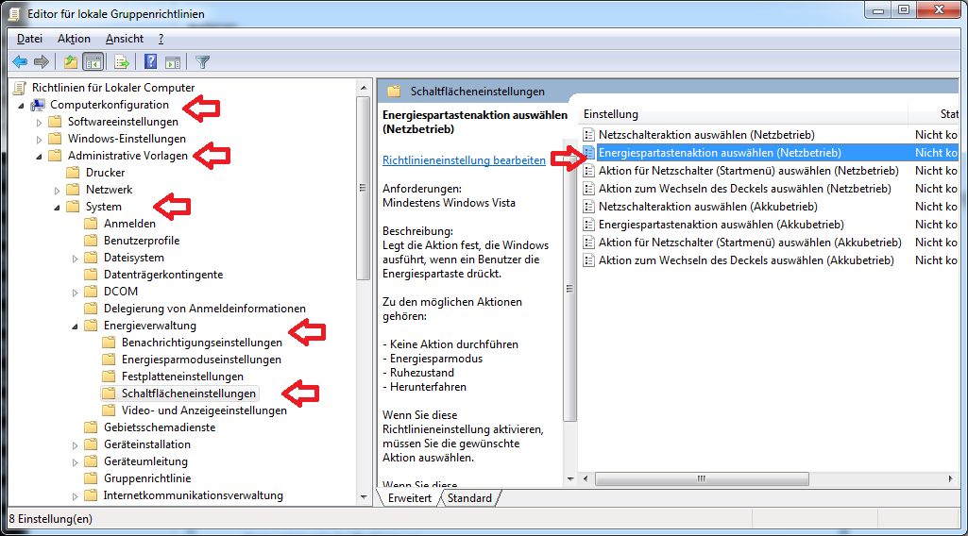Expand the Dateisystem folder node
This screenshot has height=536, width=968.
tap(75, 258)
